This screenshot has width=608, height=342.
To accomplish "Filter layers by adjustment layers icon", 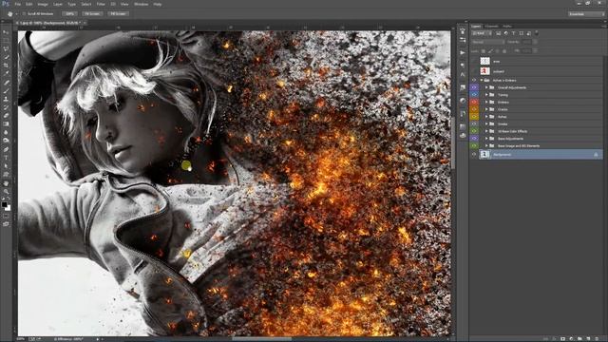I will pyautogui.click(x=506, y=33).
